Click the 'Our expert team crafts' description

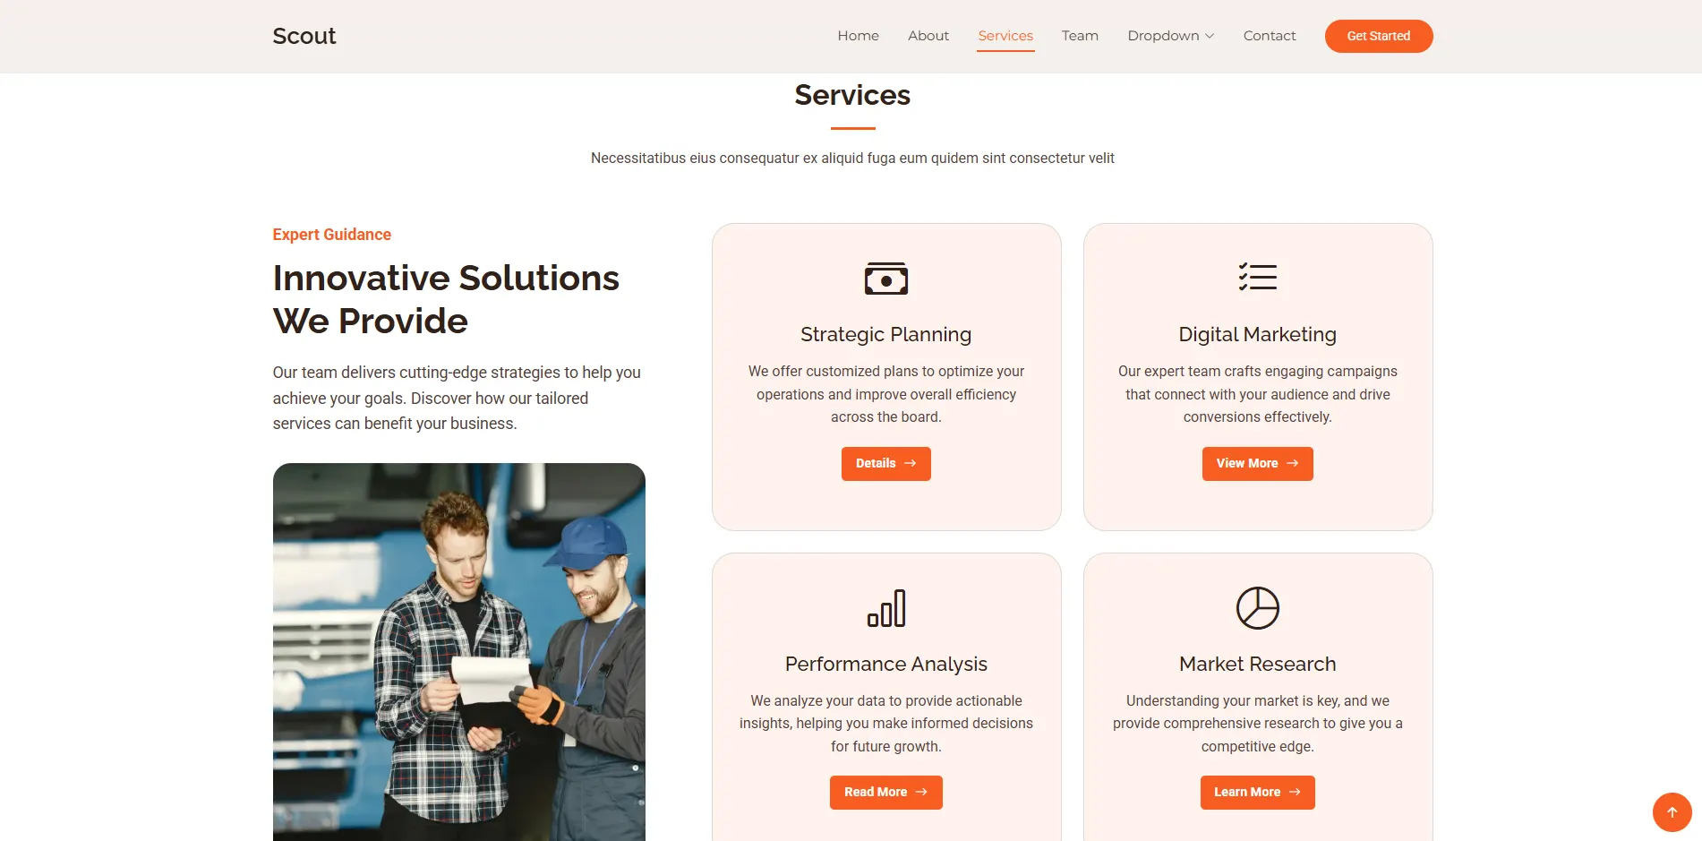[x=1257, y=394]
